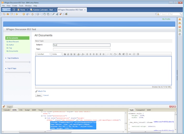Open the text color dropdown arrow
The height and width of the screenshot is (134, 184).
click(80, 54)
